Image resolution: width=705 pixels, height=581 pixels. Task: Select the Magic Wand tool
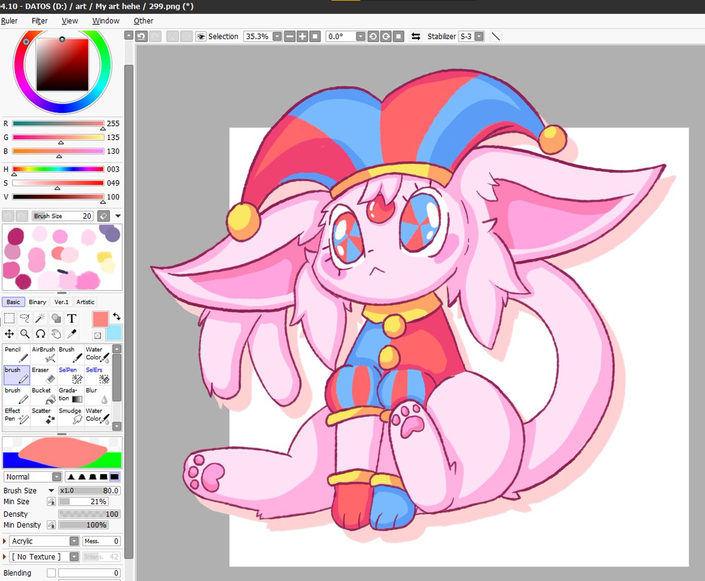pyautogui.click(x=40, y=318)
